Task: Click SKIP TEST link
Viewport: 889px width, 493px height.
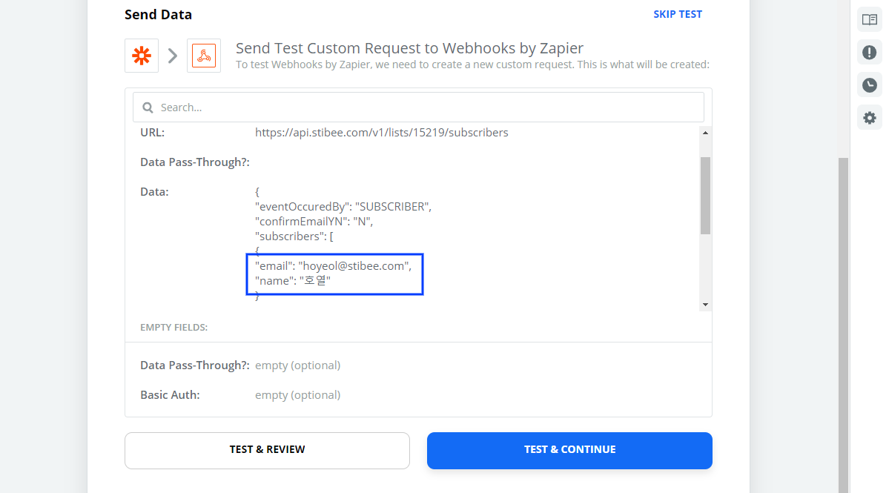Action: pyautogui.click(x=678, y=14)
